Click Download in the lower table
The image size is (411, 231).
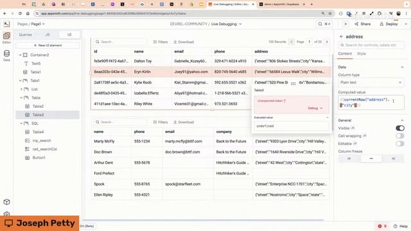184,122
